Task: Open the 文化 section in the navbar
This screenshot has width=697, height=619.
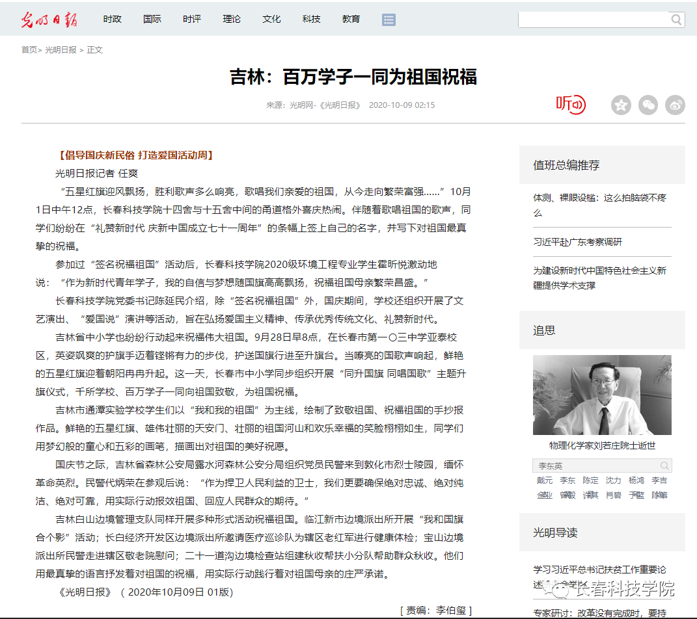Action: (271, 20)
